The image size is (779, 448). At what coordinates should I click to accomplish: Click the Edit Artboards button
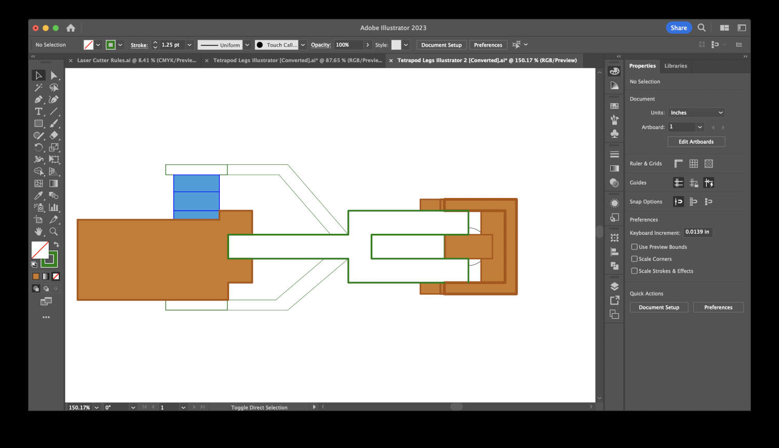tap(696, 142)
